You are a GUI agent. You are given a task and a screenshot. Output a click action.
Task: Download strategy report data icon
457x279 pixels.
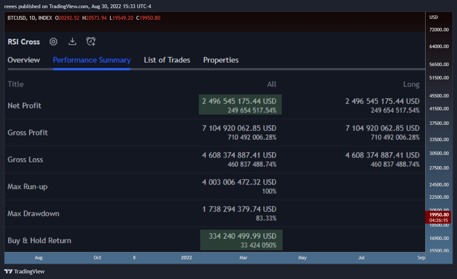pos(72,42)
